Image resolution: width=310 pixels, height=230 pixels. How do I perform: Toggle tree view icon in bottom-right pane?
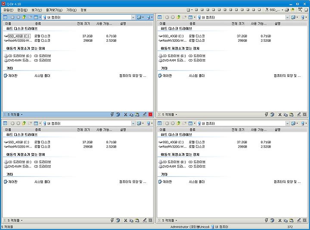point(160,124)
